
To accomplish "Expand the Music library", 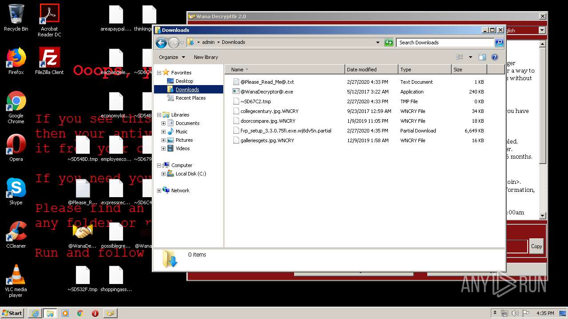I will coord(163,132).
